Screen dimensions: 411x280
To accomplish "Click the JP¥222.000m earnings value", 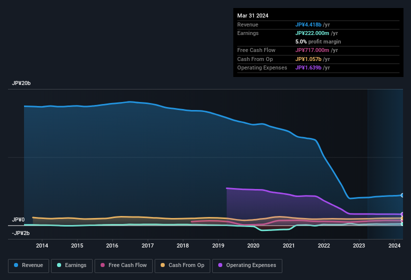I will tap(312, 33).
